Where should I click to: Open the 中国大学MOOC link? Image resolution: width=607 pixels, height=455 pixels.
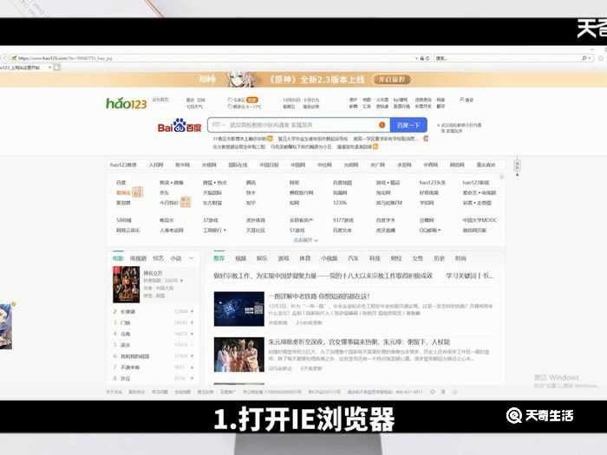(480, 220)
